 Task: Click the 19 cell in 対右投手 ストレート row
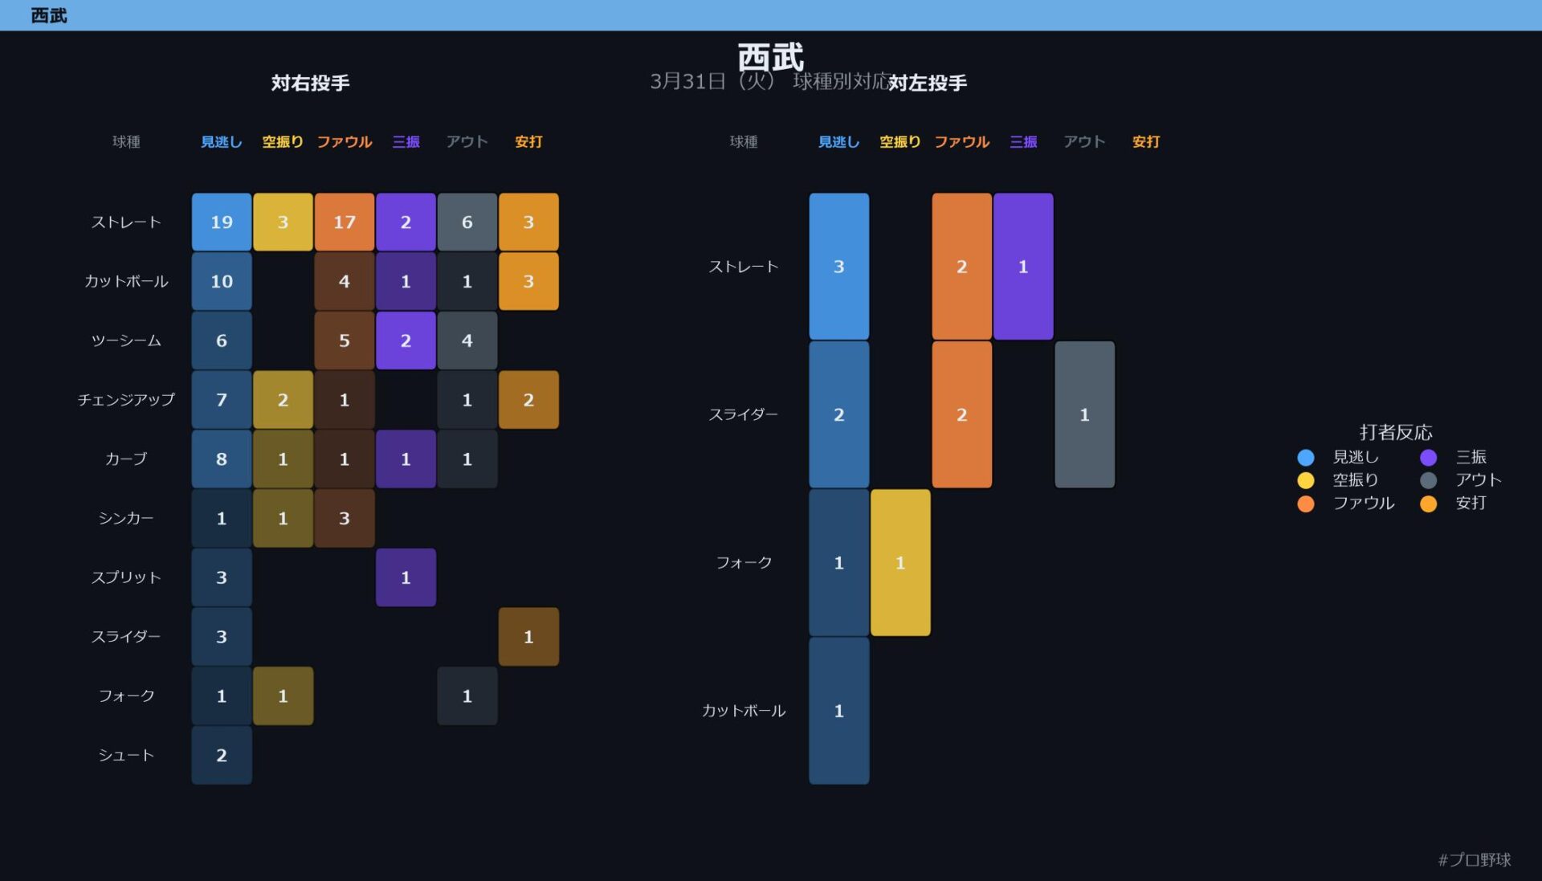pyautogui.click(x=222, y=222)
